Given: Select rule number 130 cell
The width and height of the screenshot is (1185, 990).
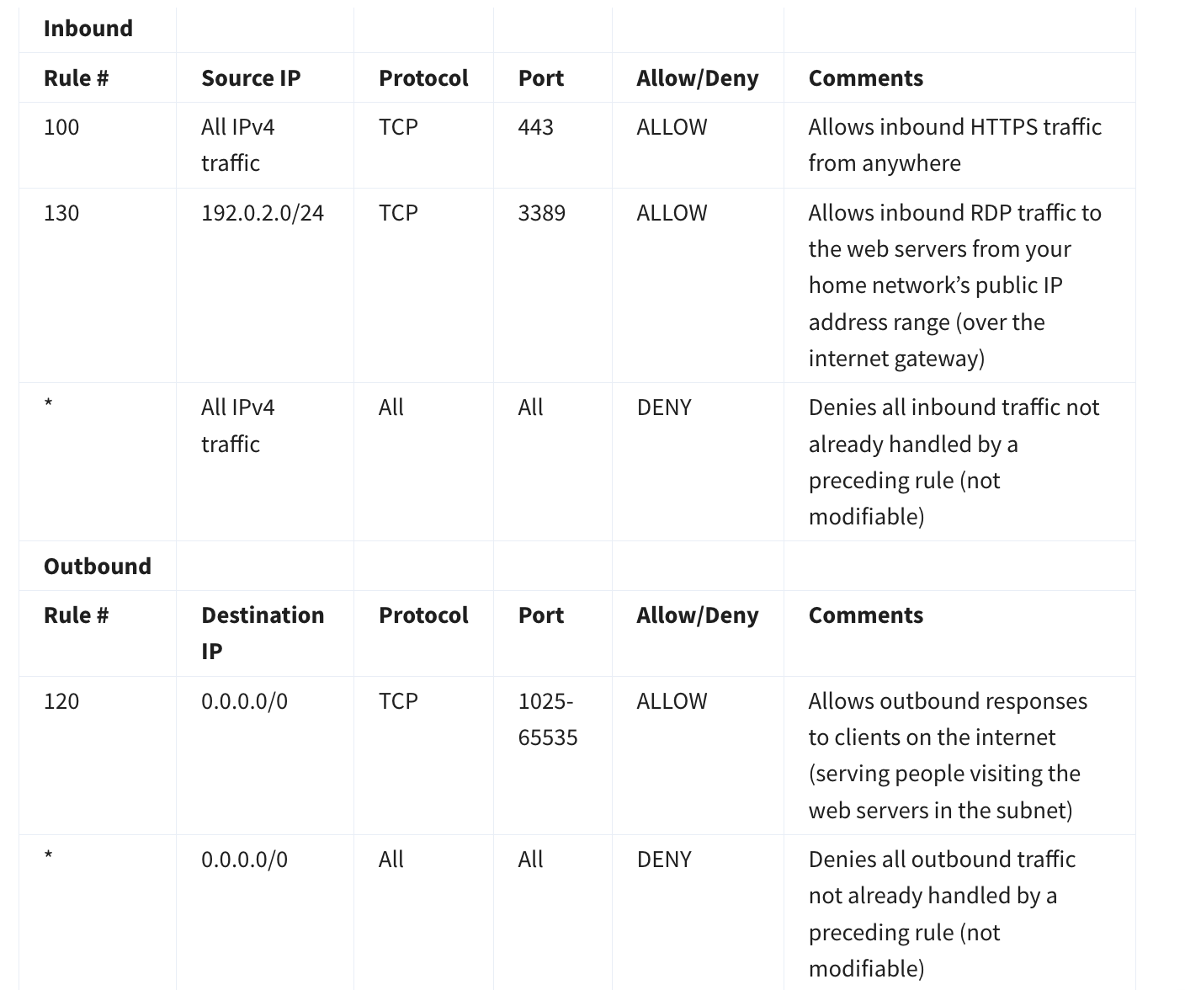Looking at the screenshot, I should 61,213.
